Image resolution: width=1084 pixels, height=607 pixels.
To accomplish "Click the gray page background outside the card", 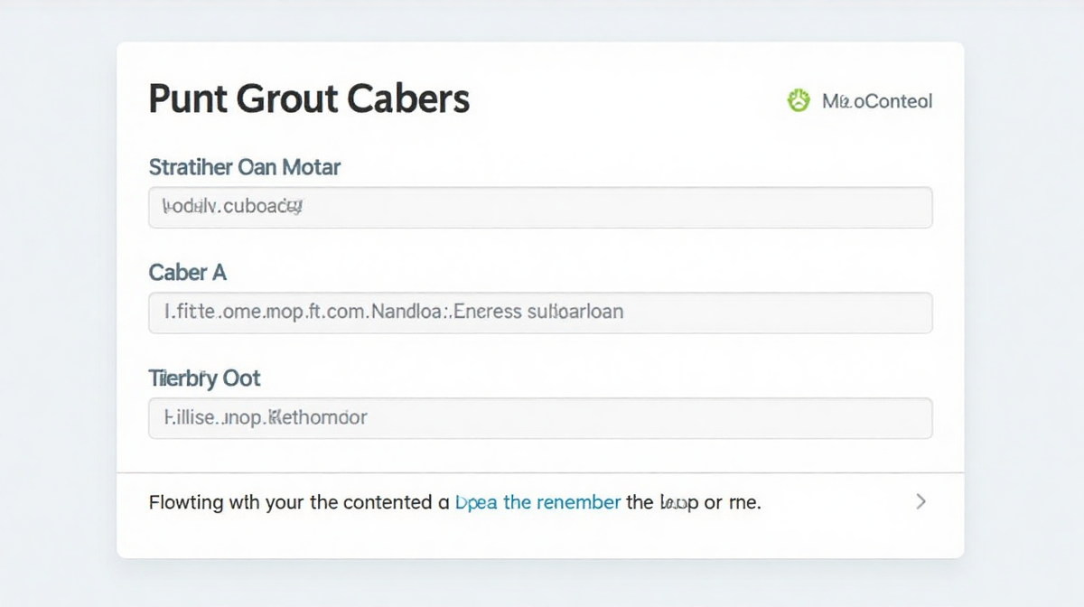I will 54,303.
